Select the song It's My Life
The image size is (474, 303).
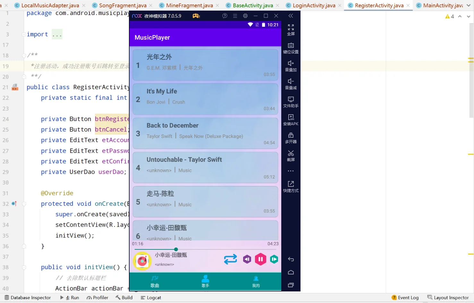pyautogui.click(x=205, y=99)
